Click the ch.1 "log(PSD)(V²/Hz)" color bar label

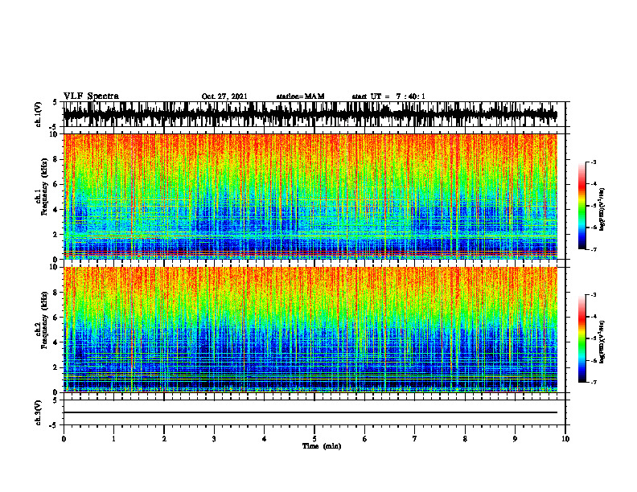click(x=602, y=210)
